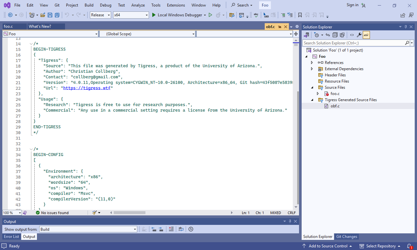Viewport: 417px width, 250px height.
Task: Open the Build menu
Action: point(89,5)
